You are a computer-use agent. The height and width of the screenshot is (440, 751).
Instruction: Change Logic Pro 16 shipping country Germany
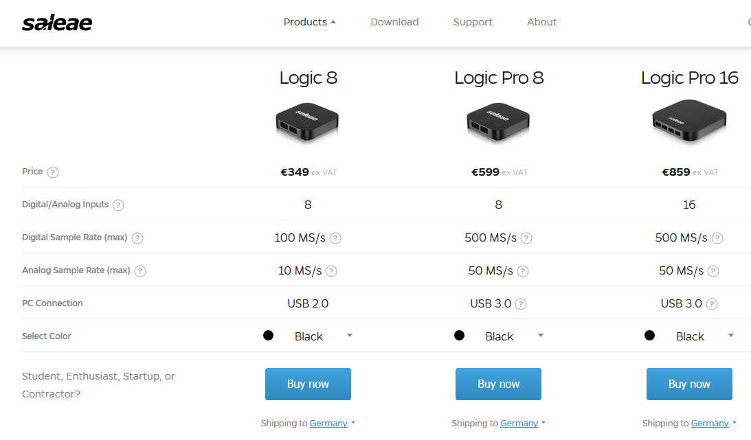[x=713, y=424]
